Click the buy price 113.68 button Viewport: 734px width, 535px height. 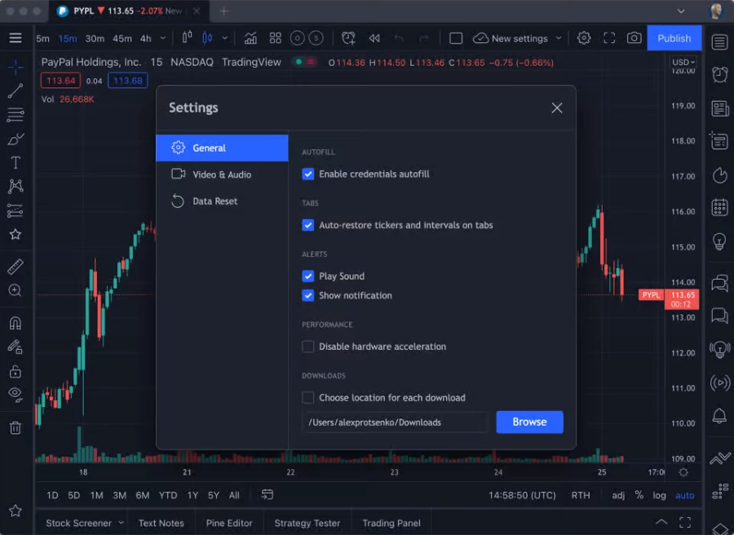click(128, 81)
